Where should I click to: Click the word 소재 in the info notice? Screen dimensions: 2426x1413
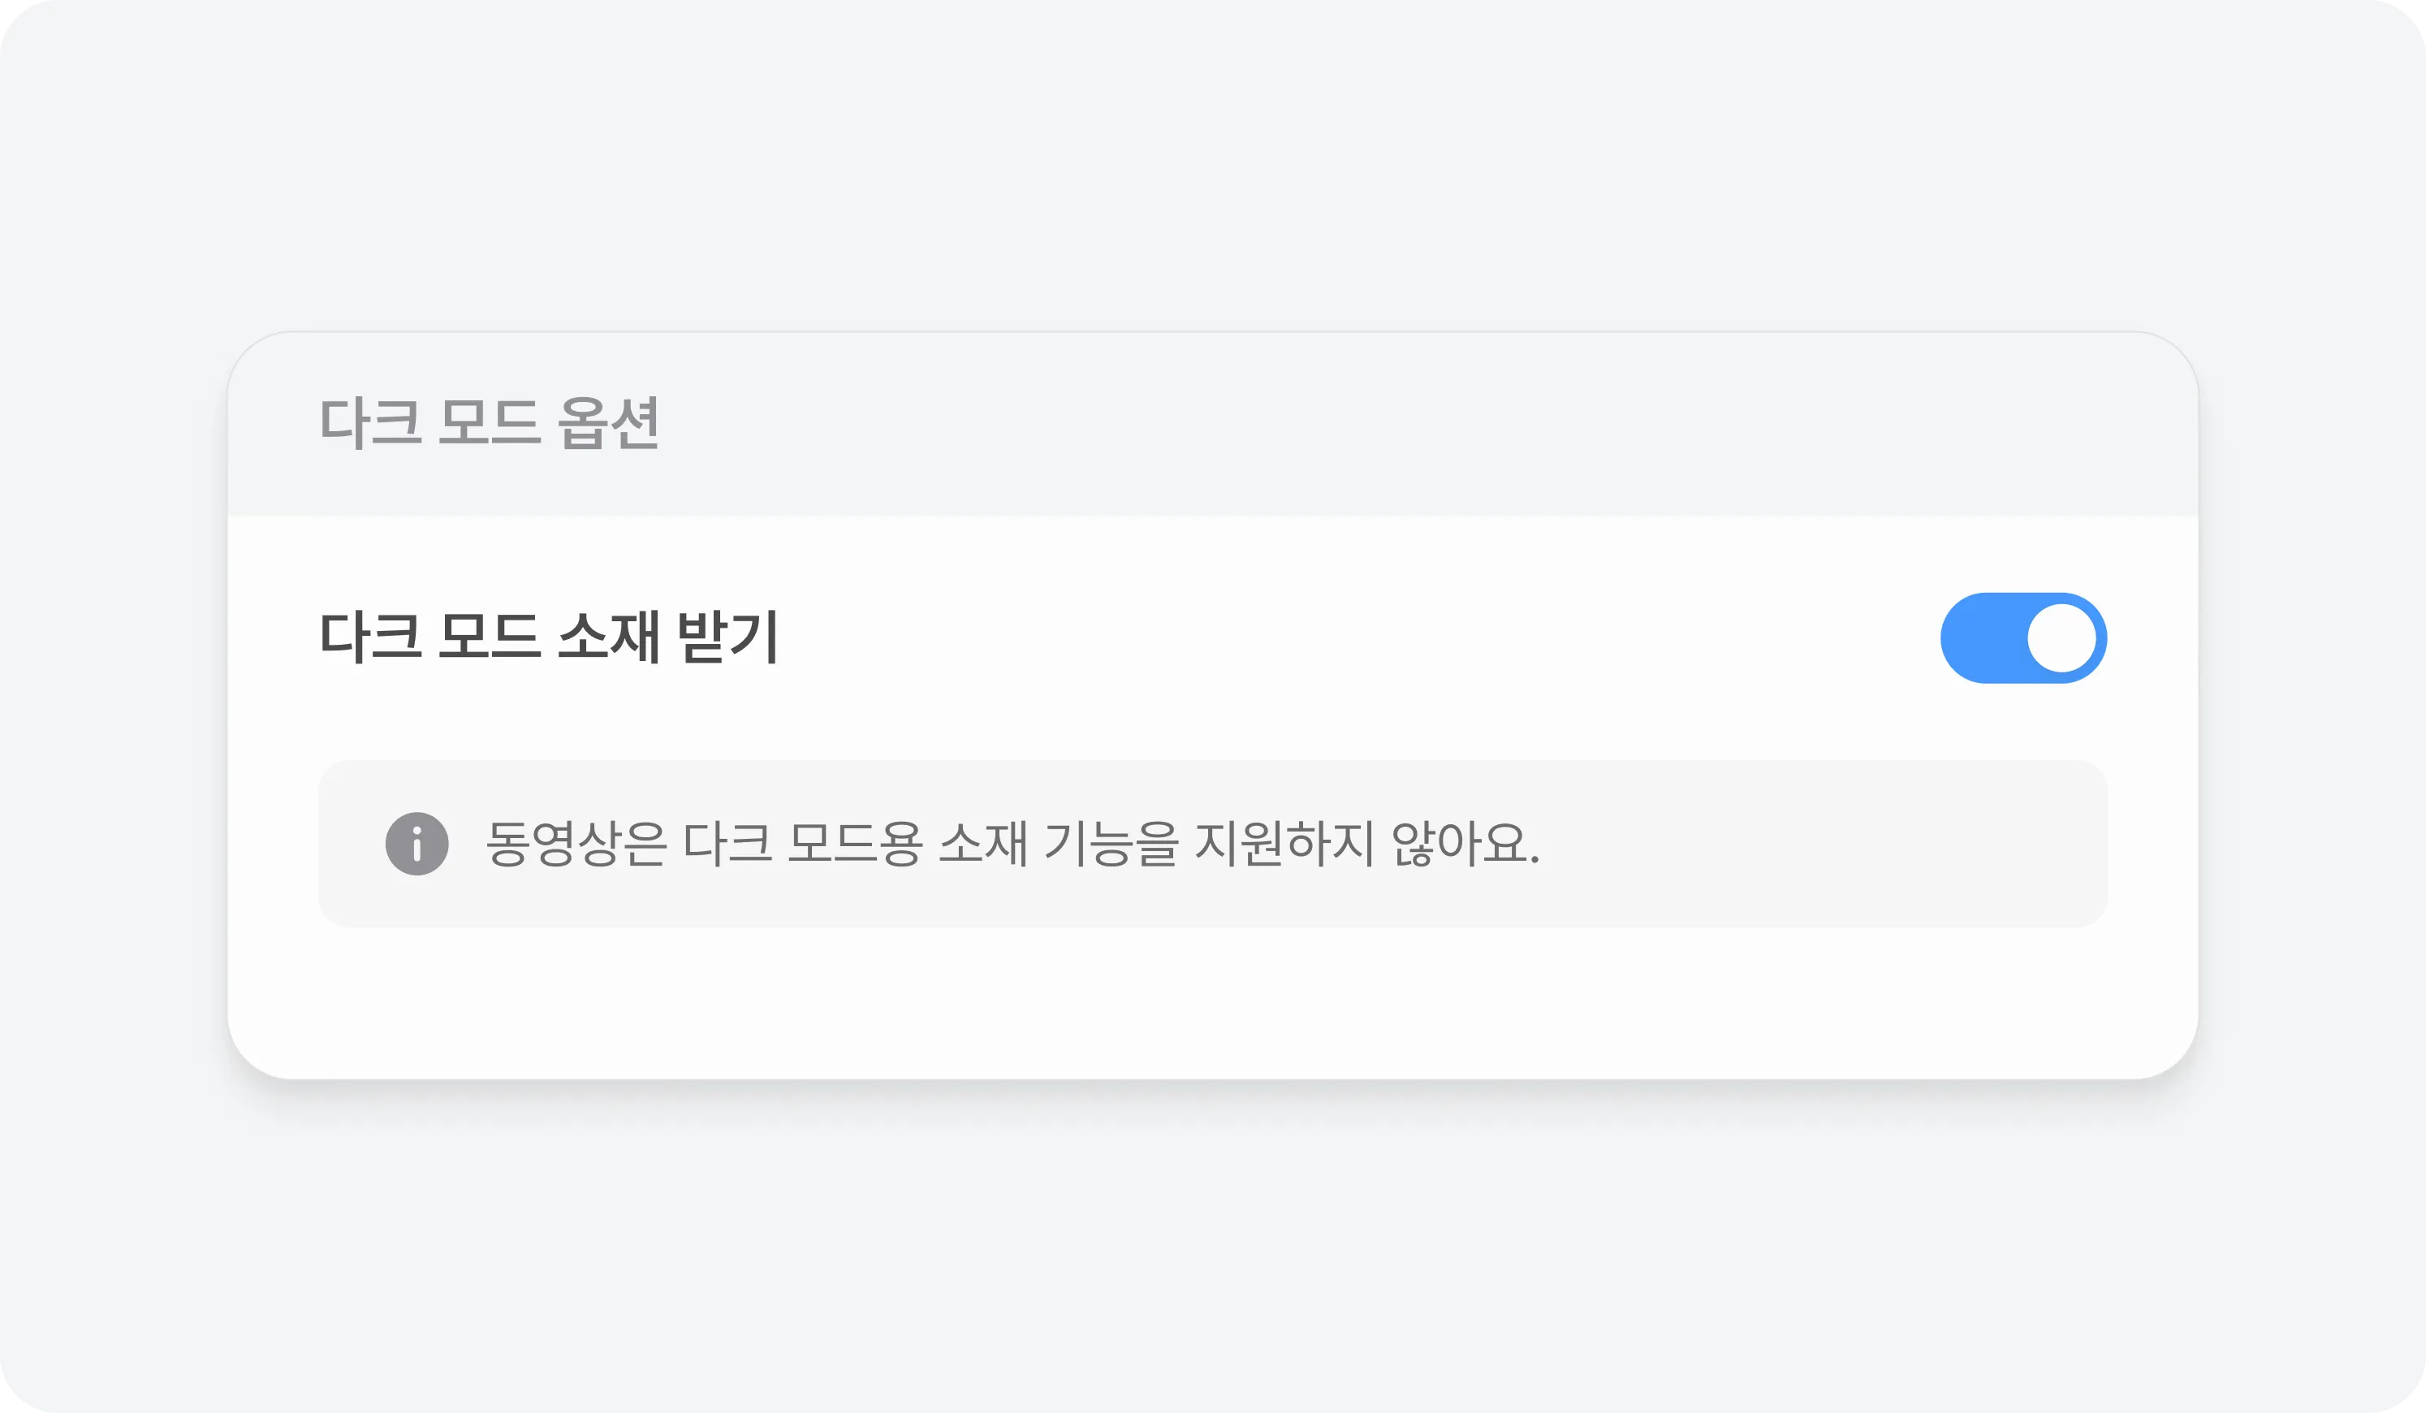983,844
